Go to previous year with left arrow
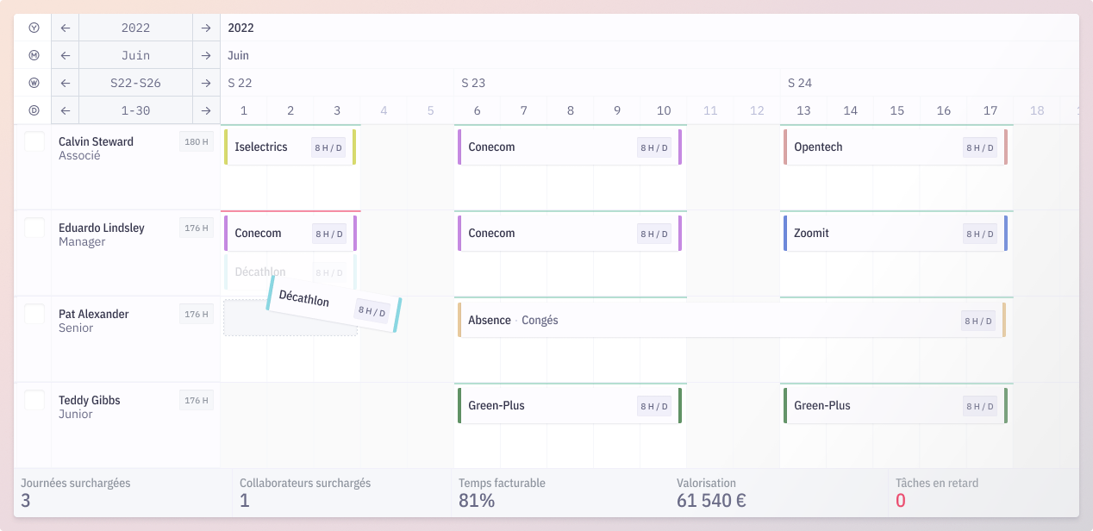Image resolution: width=1093 pixels, height=531 pixels. 65,28
